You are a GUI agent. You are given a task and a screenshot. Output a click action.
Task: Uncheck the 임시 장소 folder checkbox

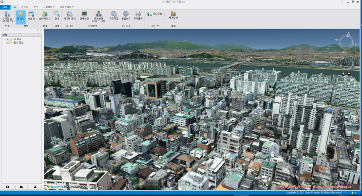(x=8, y=43)
